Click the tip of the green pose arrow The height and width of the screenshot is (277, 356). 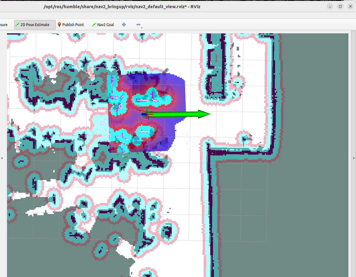coord(209,114)
